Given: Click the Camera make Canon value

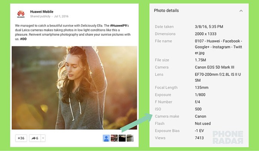Looking at the screenshot, I should point(201,116).
